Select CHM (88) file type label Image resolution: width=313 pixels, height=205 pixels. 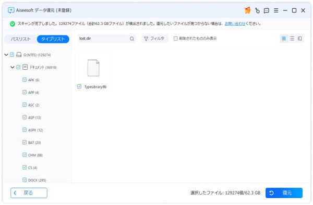(x=35, y=155)
